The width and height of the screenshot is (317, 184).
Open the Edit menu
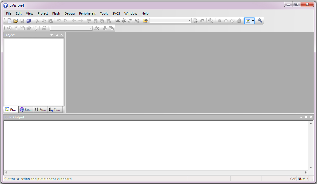19,13
